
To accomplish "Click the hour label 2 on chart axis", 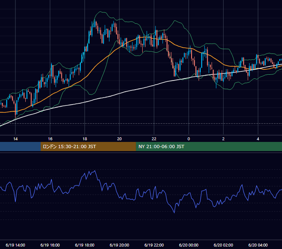I will 224,139.
